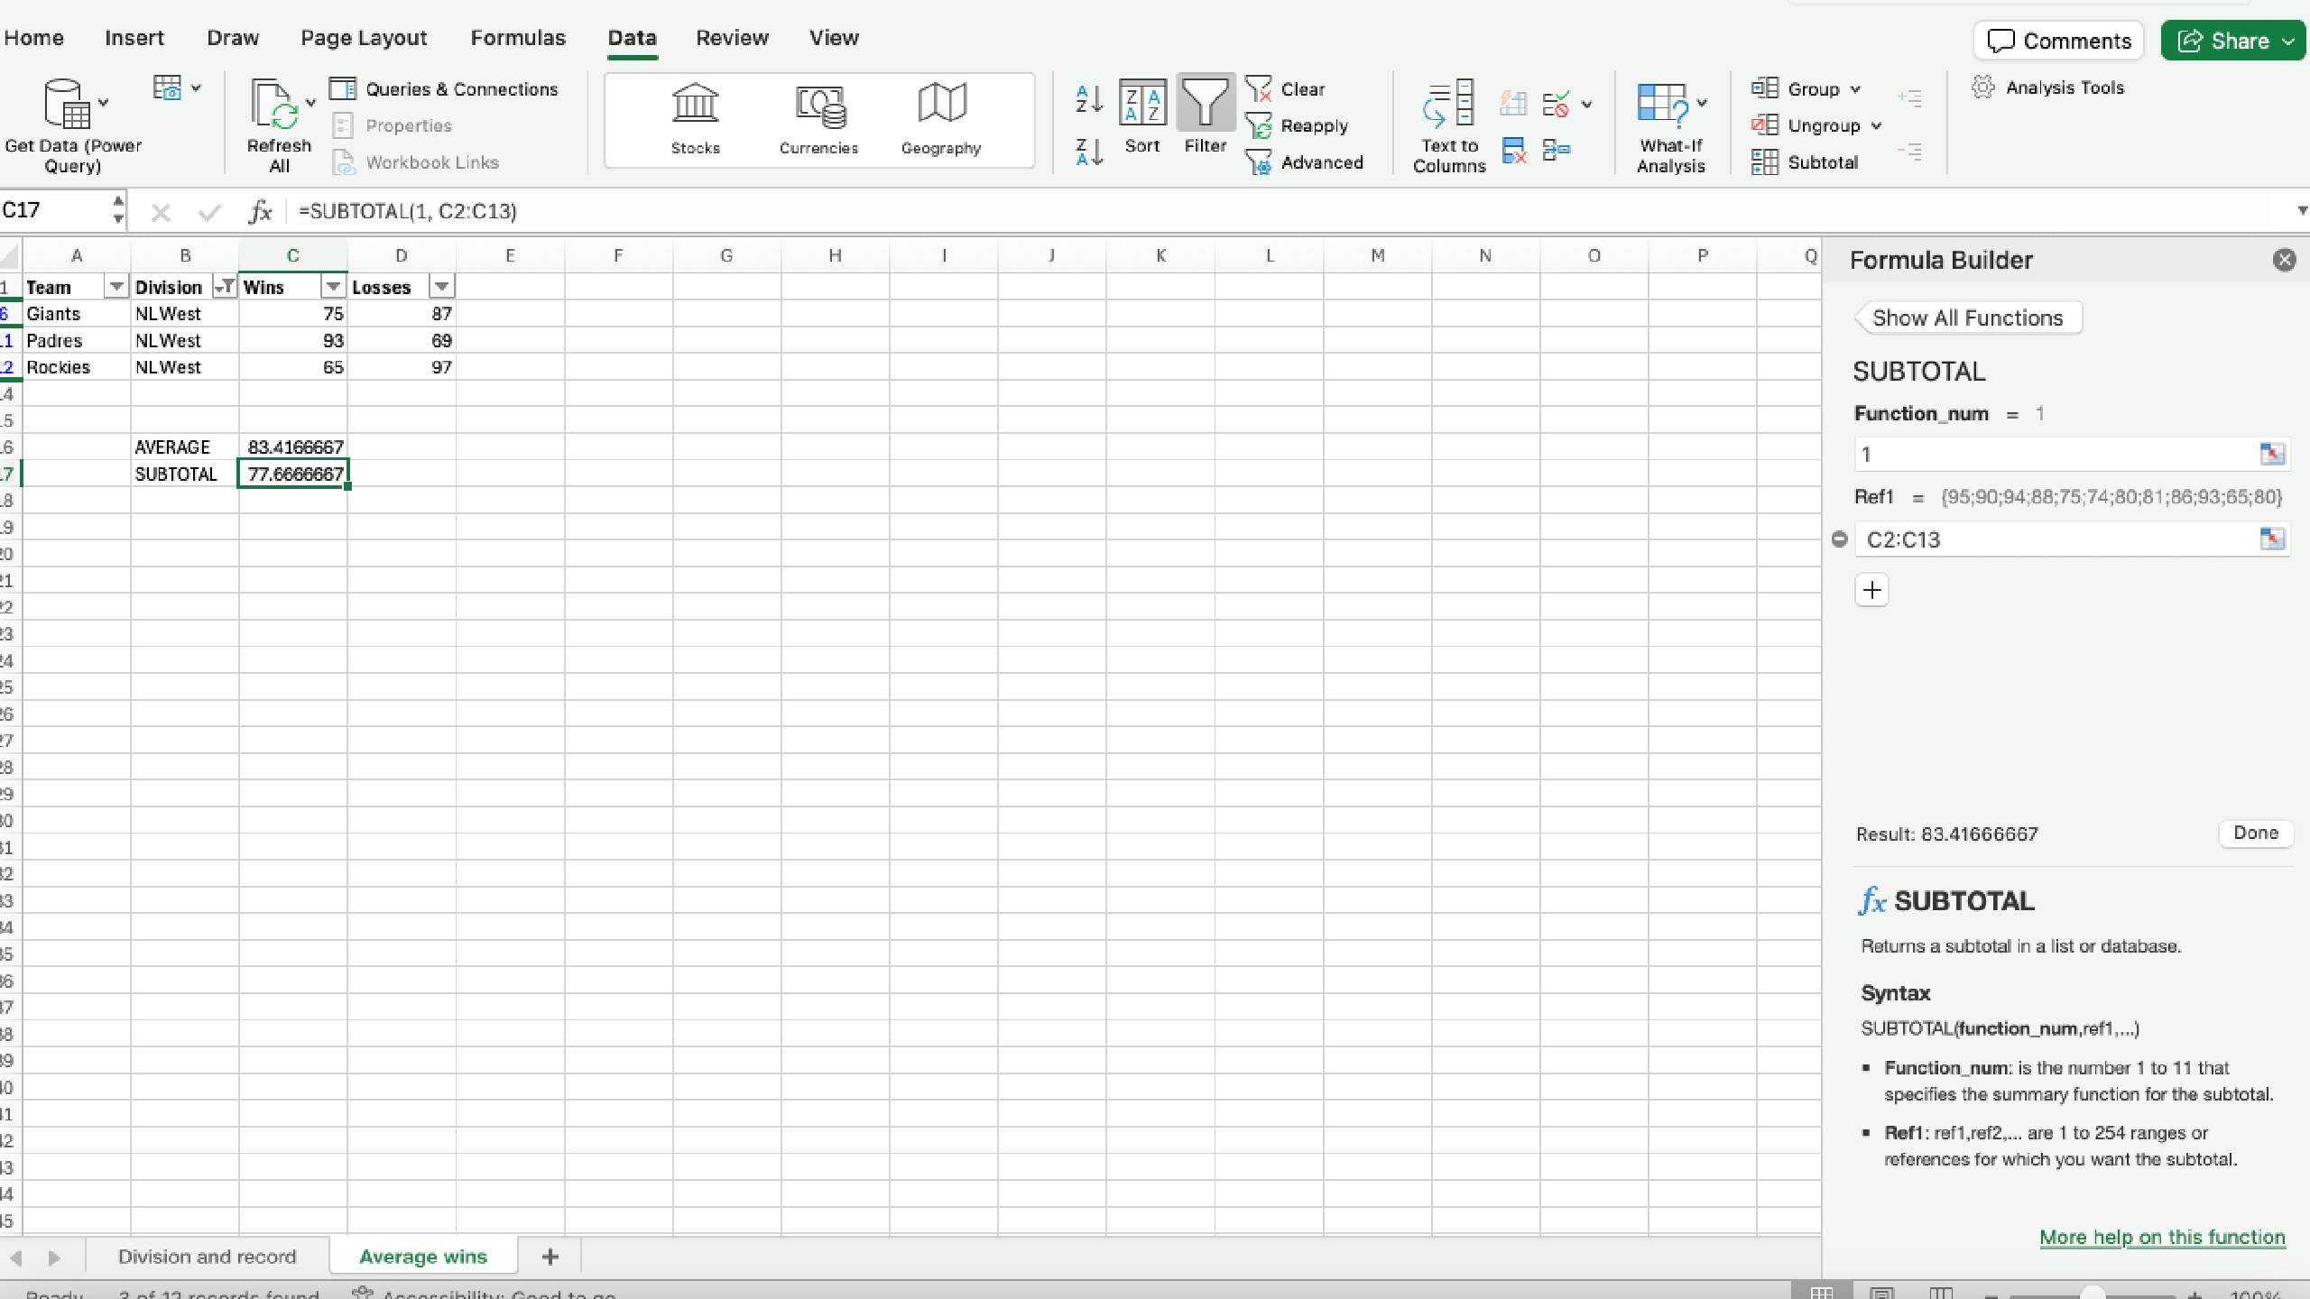
Task: Click the Geography data type icon
Action: pos(941,105)
